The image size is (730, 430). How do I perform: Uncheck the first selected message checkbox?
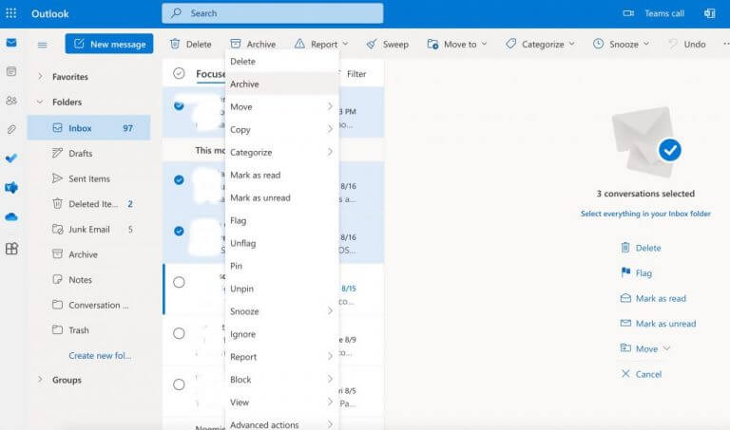click(179, 105)
